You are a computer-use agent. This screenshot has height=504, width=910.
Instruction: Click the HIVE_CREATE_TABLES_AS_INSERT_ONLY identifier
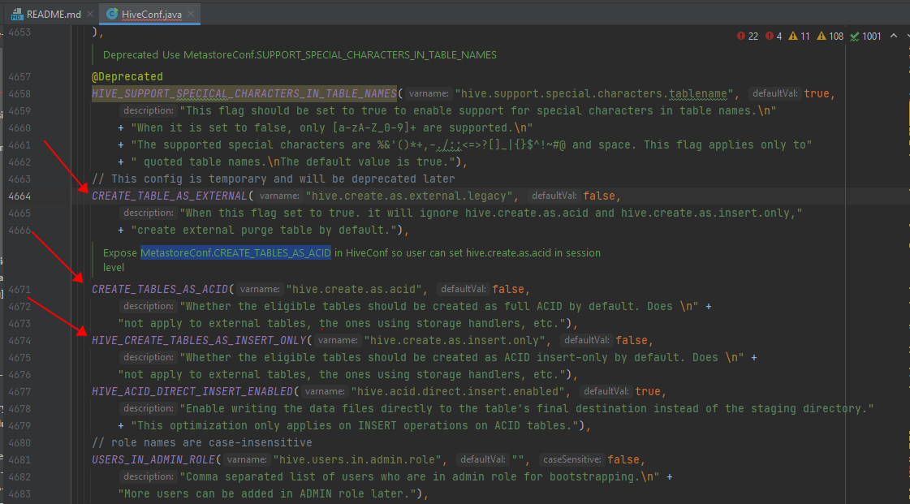[198, 340]
